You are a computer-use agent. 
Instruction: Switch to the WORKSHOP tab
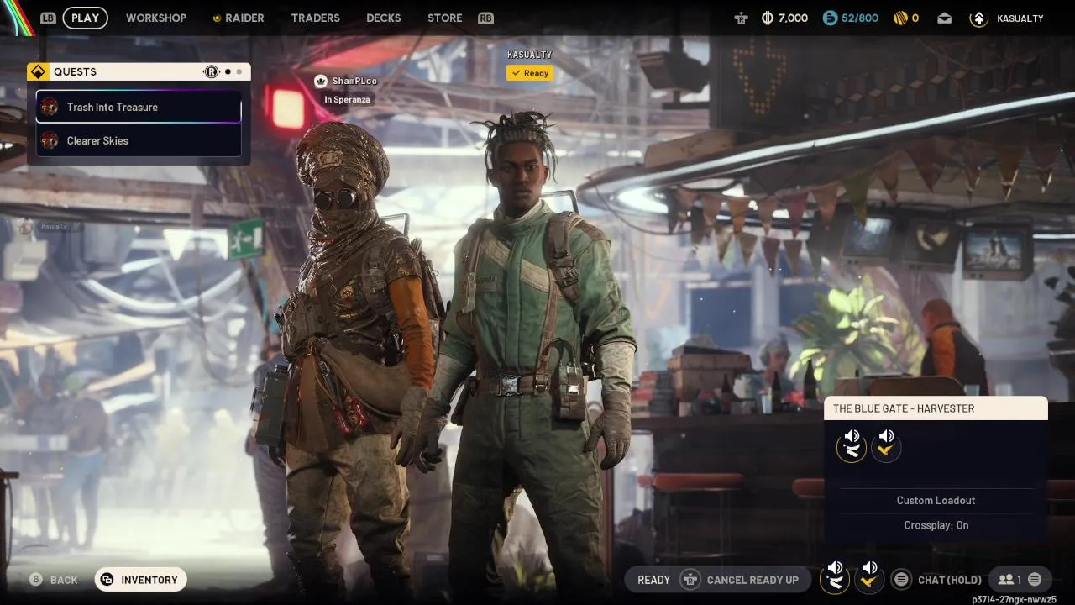tap(156, 18)
